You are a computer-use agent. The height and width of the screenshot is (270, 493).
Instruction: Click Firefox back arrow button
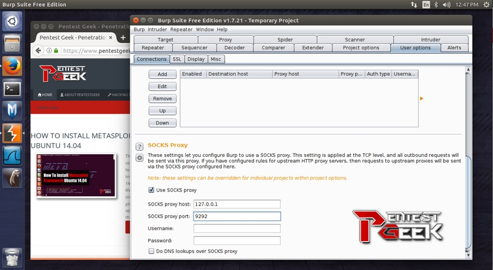click(39, 50)
